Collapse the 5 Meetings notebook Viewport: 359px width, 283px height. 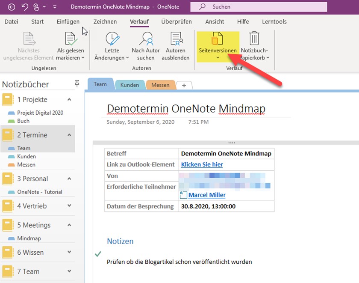(69, 225)
